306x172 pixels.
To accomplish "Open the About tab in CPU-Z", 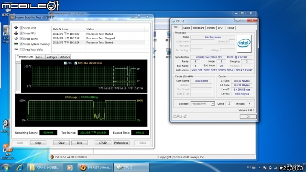I will pyautogui.click(x=230, y=28).
